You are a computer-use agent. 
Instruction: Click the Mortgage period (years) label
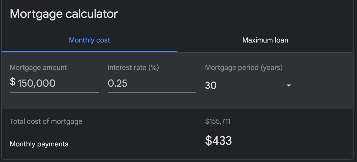(244, 68)
